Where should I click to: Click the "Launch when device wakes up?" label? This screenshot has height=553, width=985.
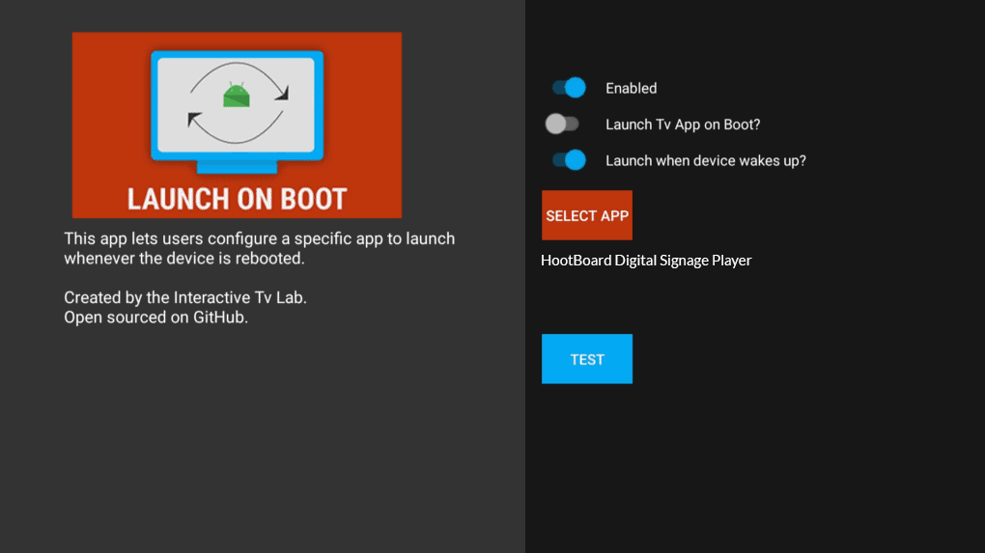(705, 160)
